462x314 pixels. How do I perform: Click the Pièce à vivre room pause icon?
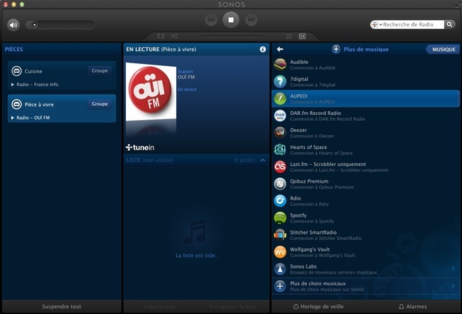tap(16, 104)
